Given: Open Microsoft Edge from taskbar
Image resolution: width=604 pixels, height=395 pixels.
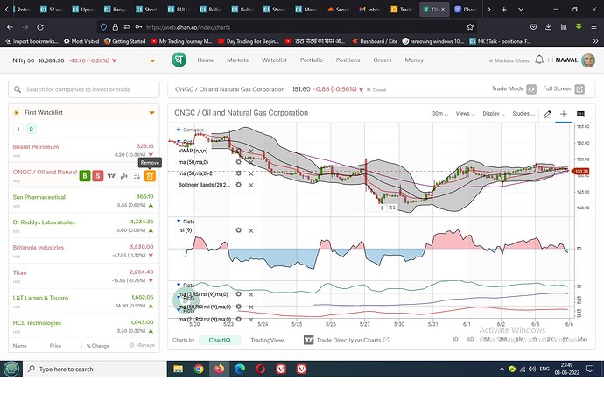Looking at the screenshot, I should click(240, 369).
